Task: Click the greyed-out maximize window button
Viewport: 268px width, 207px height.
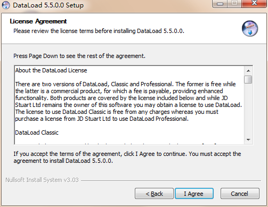Action: click(x=234, y=4)
